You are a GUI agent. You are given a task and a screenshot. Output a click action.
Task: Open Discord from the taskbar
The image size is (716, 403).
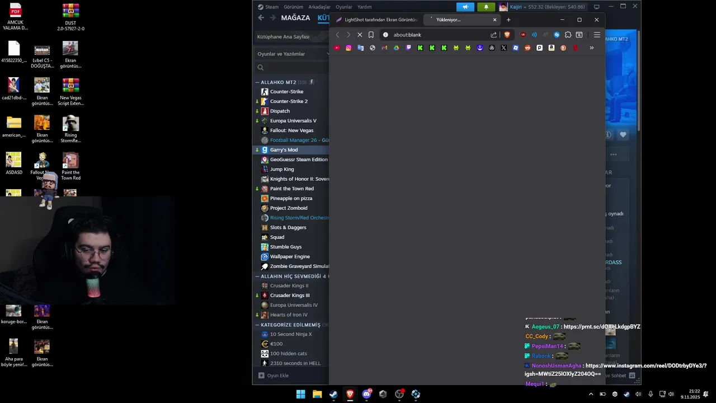coord(367,394)
